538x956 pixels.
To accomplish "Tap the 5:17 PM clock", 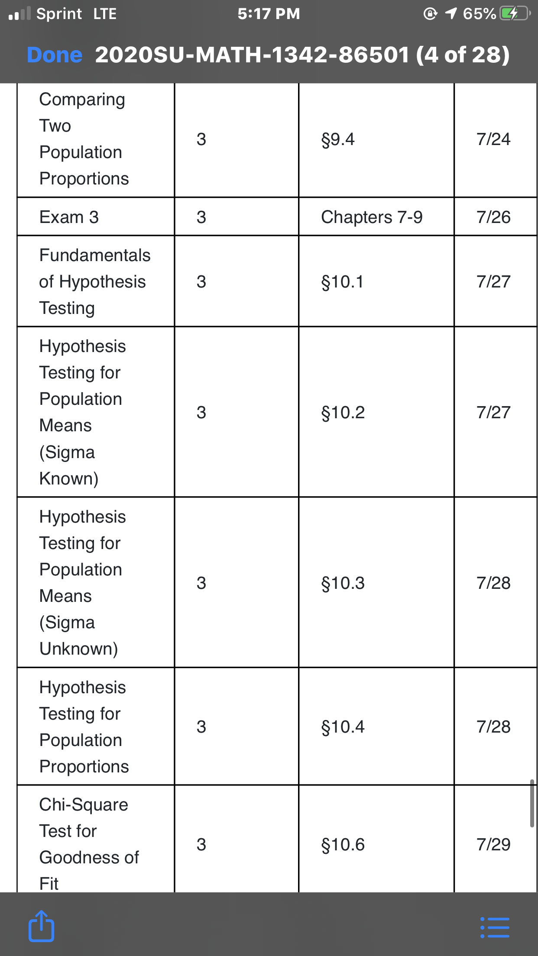I will (269, 14).
